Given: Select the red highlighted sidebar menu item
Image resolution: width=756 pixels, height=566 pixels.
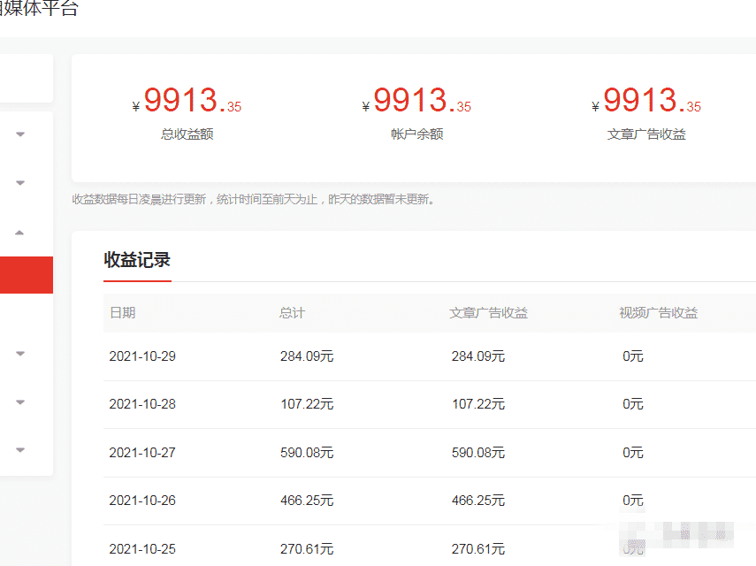Looking at the screenshot, I should (x=26, y=275).
